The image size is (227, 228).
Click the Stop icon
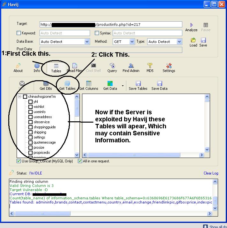point(22,83)
